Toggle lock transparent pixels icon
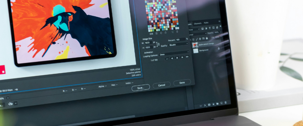Image resolution: width=303 pixels, height=126 pixels. [x=193, y=40]
